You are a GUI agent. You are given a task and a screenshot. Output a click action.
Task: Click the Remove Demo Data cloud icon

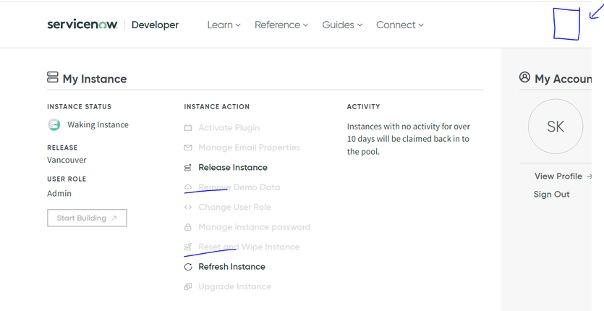[x=188, y=187]
